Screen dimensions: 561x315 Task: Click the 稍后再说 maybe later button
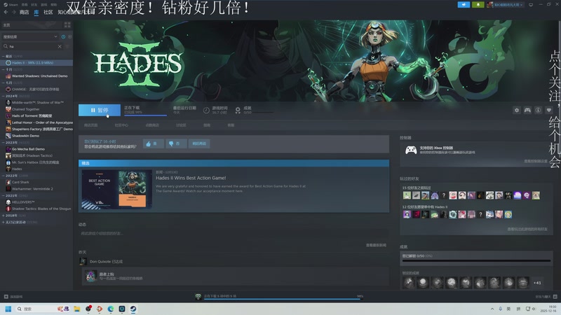point(199,143)
